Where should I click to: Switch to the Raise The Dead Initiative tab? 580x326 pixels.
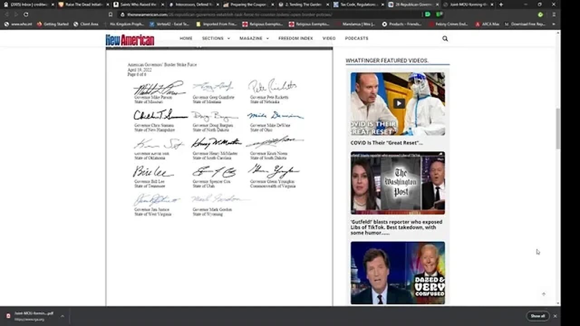pos(83,5)
